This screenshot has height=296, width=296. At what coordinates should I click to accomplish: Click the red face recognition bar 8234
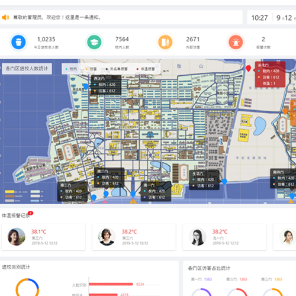(x=111, y=284)
